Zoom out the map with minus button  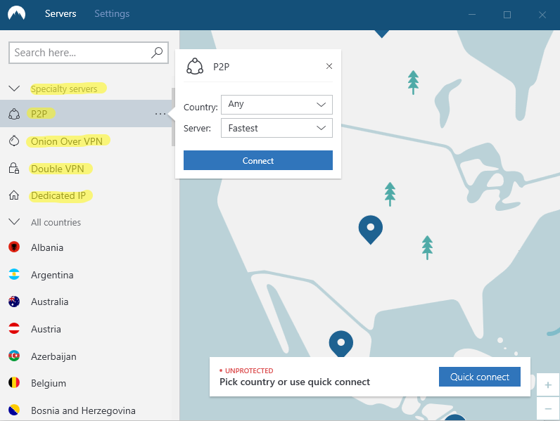pos(548,408)
